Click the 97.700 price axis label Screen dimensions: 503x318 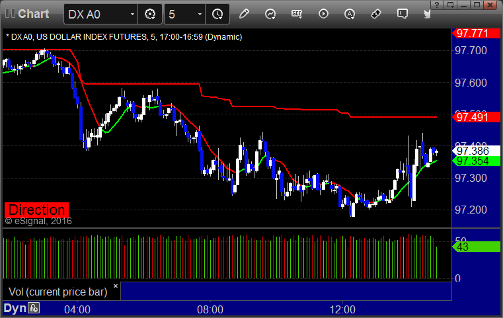pyautogui.click(x=471, y=50)
